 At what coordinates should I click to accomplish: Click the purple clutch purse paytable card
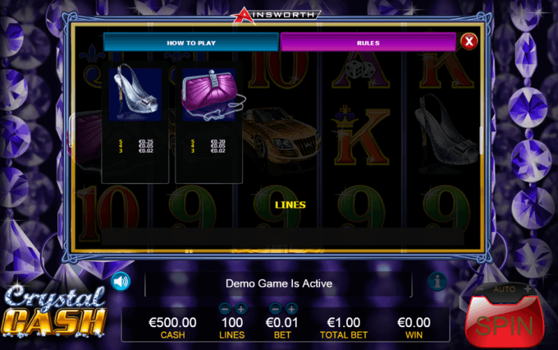(x=209, y=122)
